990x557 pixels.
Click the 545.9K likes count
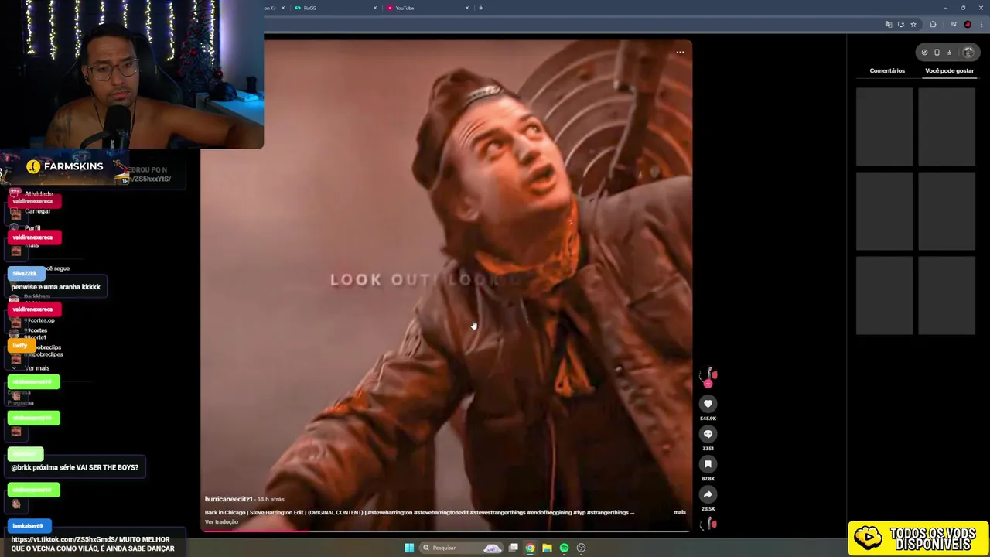[x=708, y=419]
